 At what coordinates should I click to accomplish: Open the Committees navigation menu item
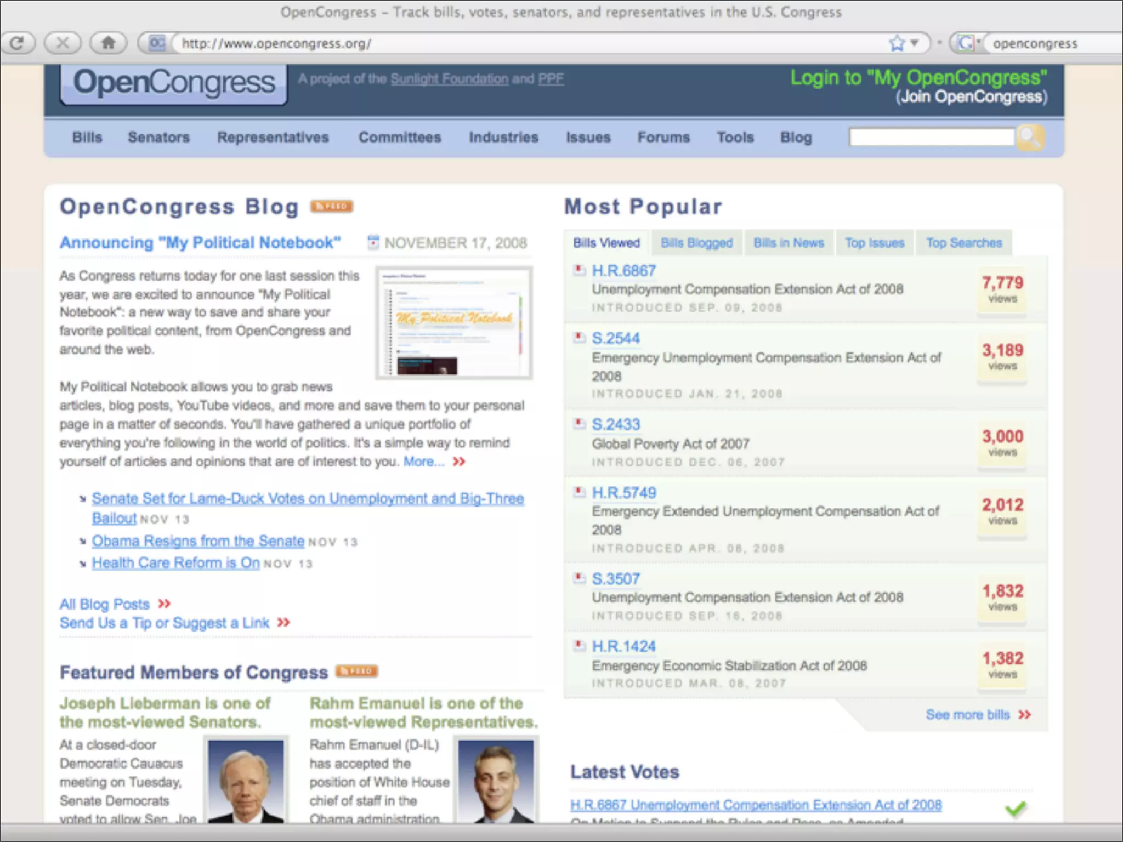(x=400, y=137)
